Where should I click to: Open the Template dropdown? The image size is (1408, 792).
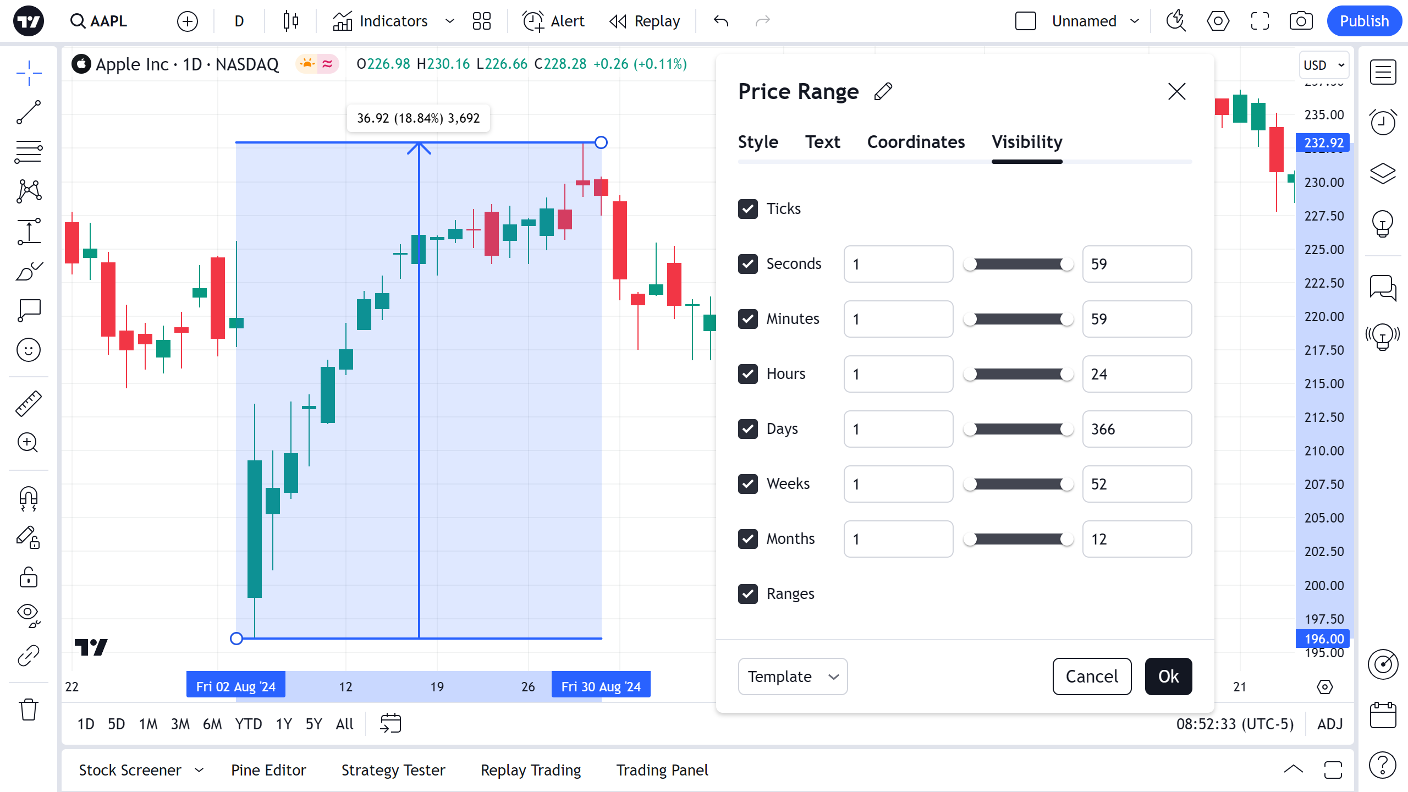click(x=792, y=676)
